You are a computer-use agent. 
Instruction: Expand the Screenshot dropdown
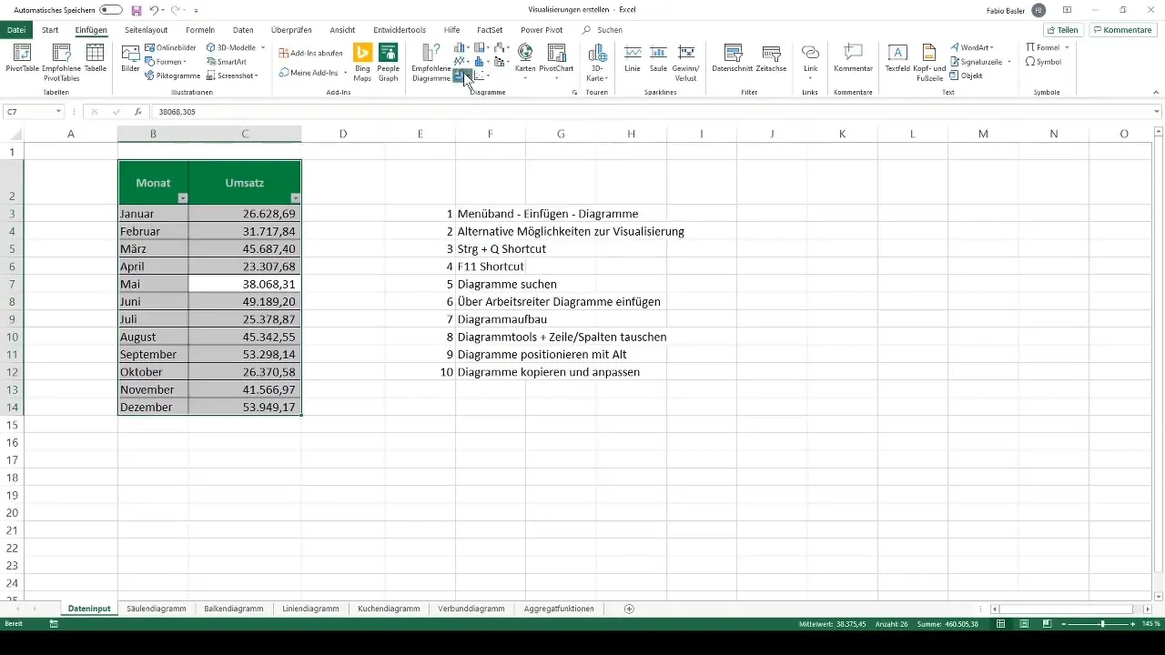pos(257,76)
